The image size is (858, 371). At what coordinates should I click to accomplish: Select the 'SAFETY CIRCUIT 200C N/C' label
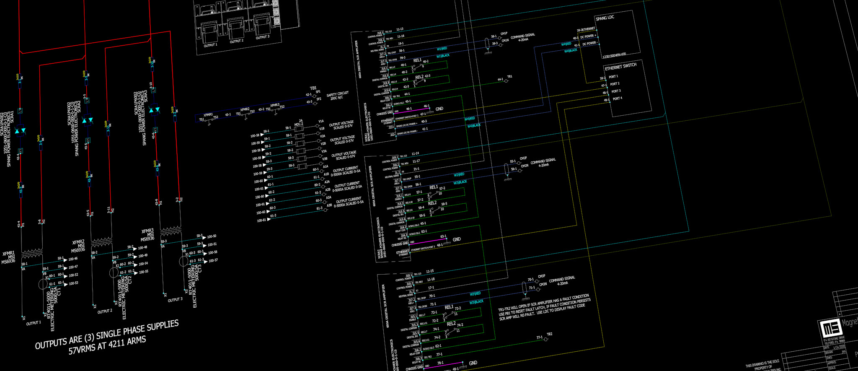pyautogui.click(x=337, y=96)
